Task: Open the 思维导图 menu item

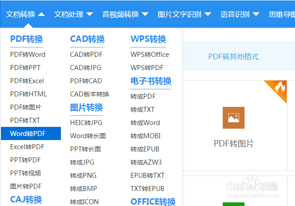Action: (282, 14)
